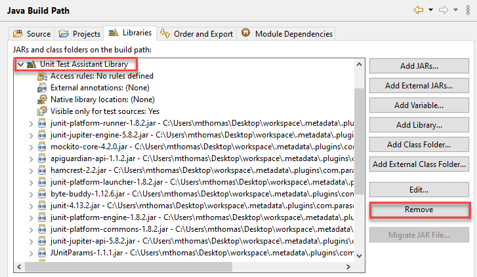Click jar icon of byte-buddy-1.12.6.jar
This screenshot has height=277, width=477.
[42, 194]
